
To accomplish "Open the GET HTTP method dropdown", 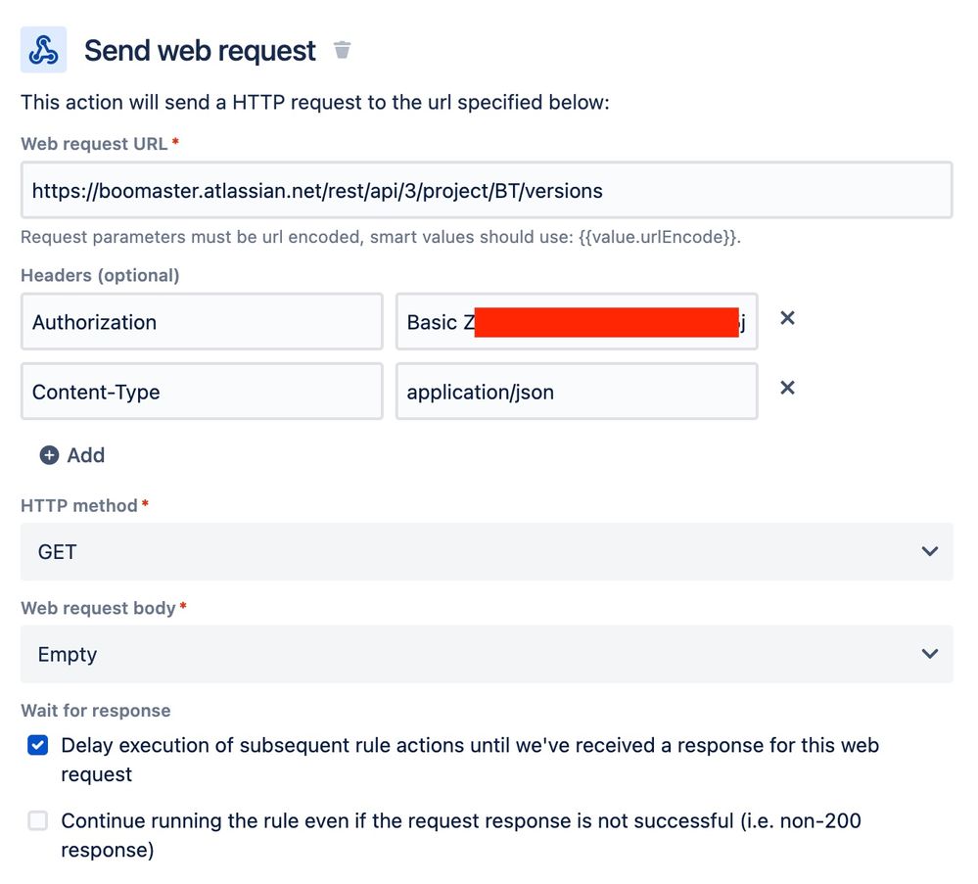I will point(487,551).
